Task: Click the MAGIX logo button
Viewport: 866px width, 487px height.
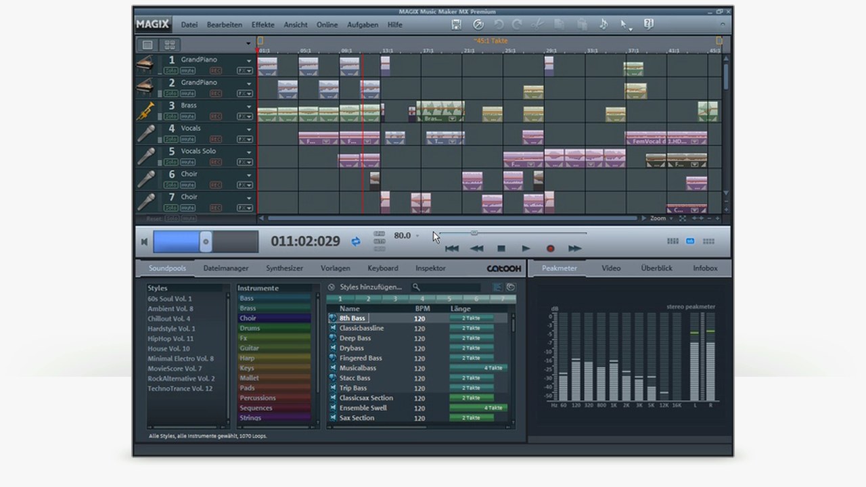Action: 153,24
